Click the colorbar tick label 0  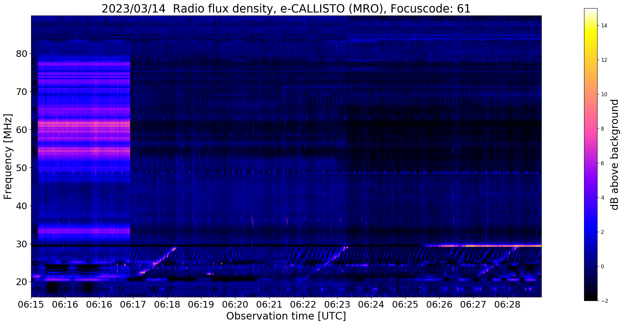tap(602, 267)
